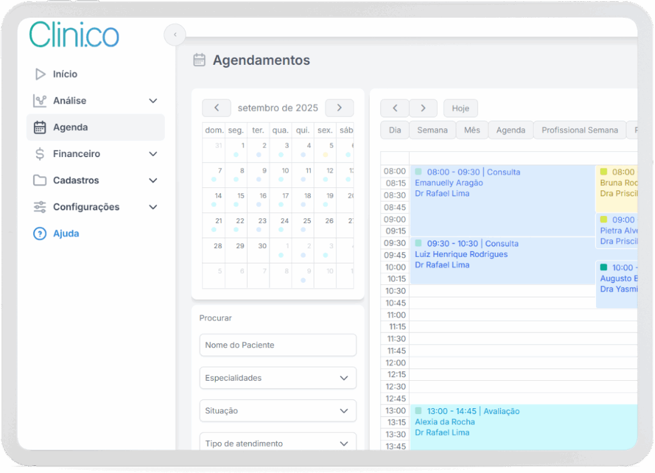Open Ajuda question mark icon
This screenshot has width=655, height=473.
tap(40, 234)
